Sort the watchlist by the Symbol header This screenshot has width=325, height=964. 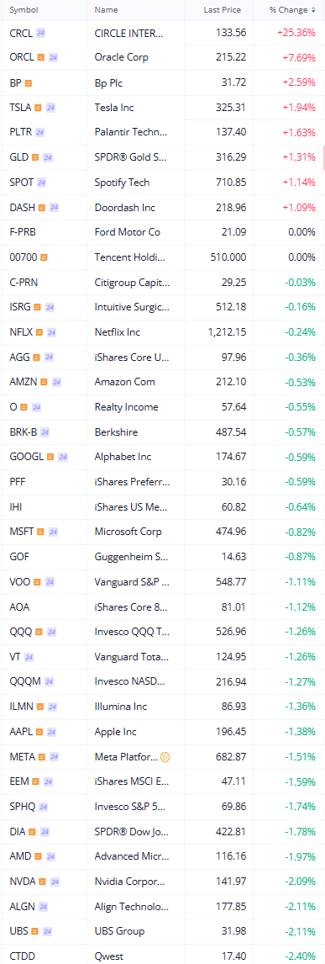(x=24, y=10)
